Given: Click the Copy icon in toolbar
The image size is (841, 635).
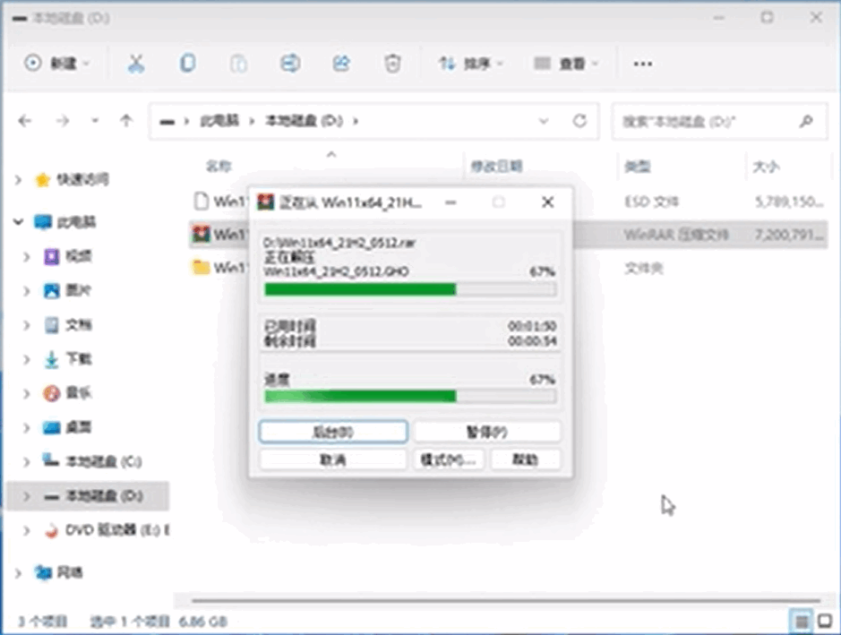Looking at the screenshot, I should [x=187, y=64].
